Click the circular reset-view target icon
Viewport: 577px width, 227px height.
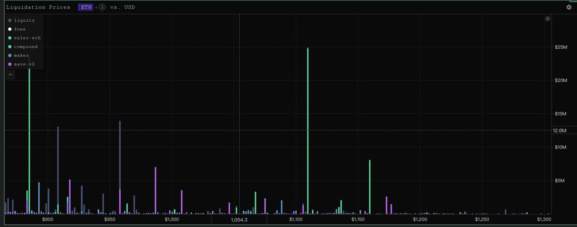tap(547, 19)
